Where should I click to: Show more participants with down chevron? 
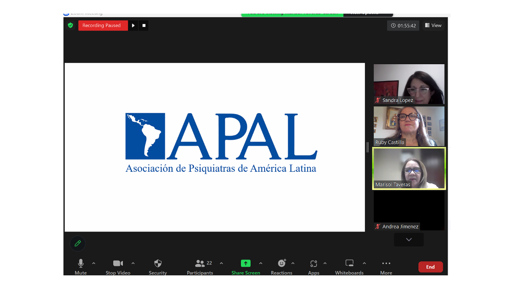pos(409,240)
